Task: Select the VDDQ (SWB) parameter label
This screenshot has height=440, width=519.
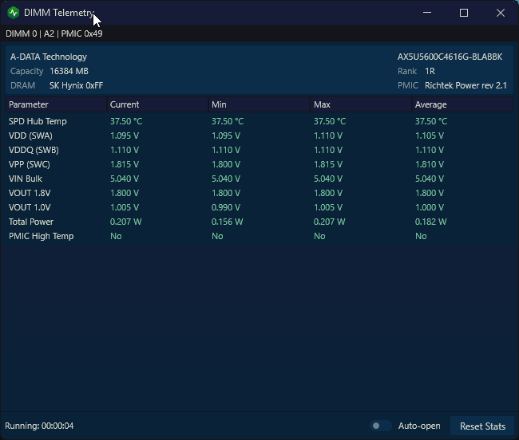Action: (x=34, y=151)
